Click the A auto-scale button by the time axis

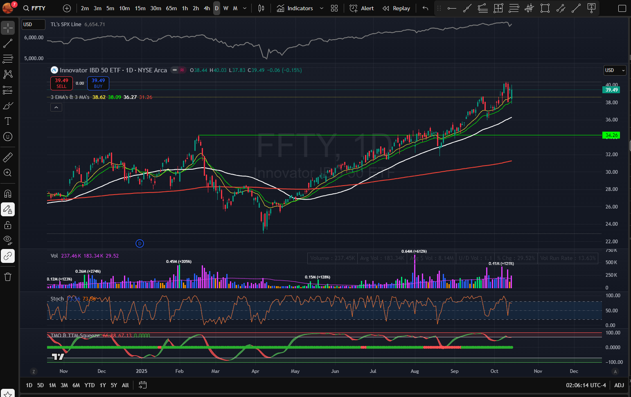click(615, 371)
